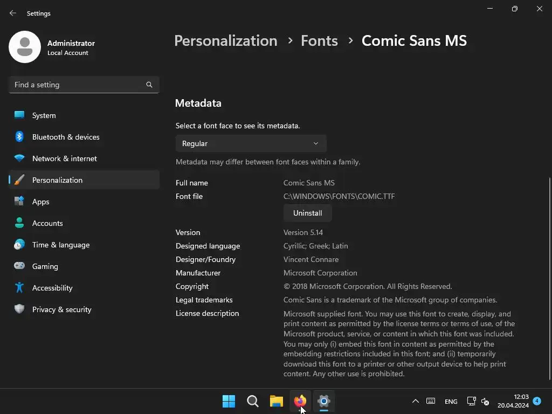Click the Find a setting search box
The height and width of the screenshot is (414, 552).
coord(84,85)
